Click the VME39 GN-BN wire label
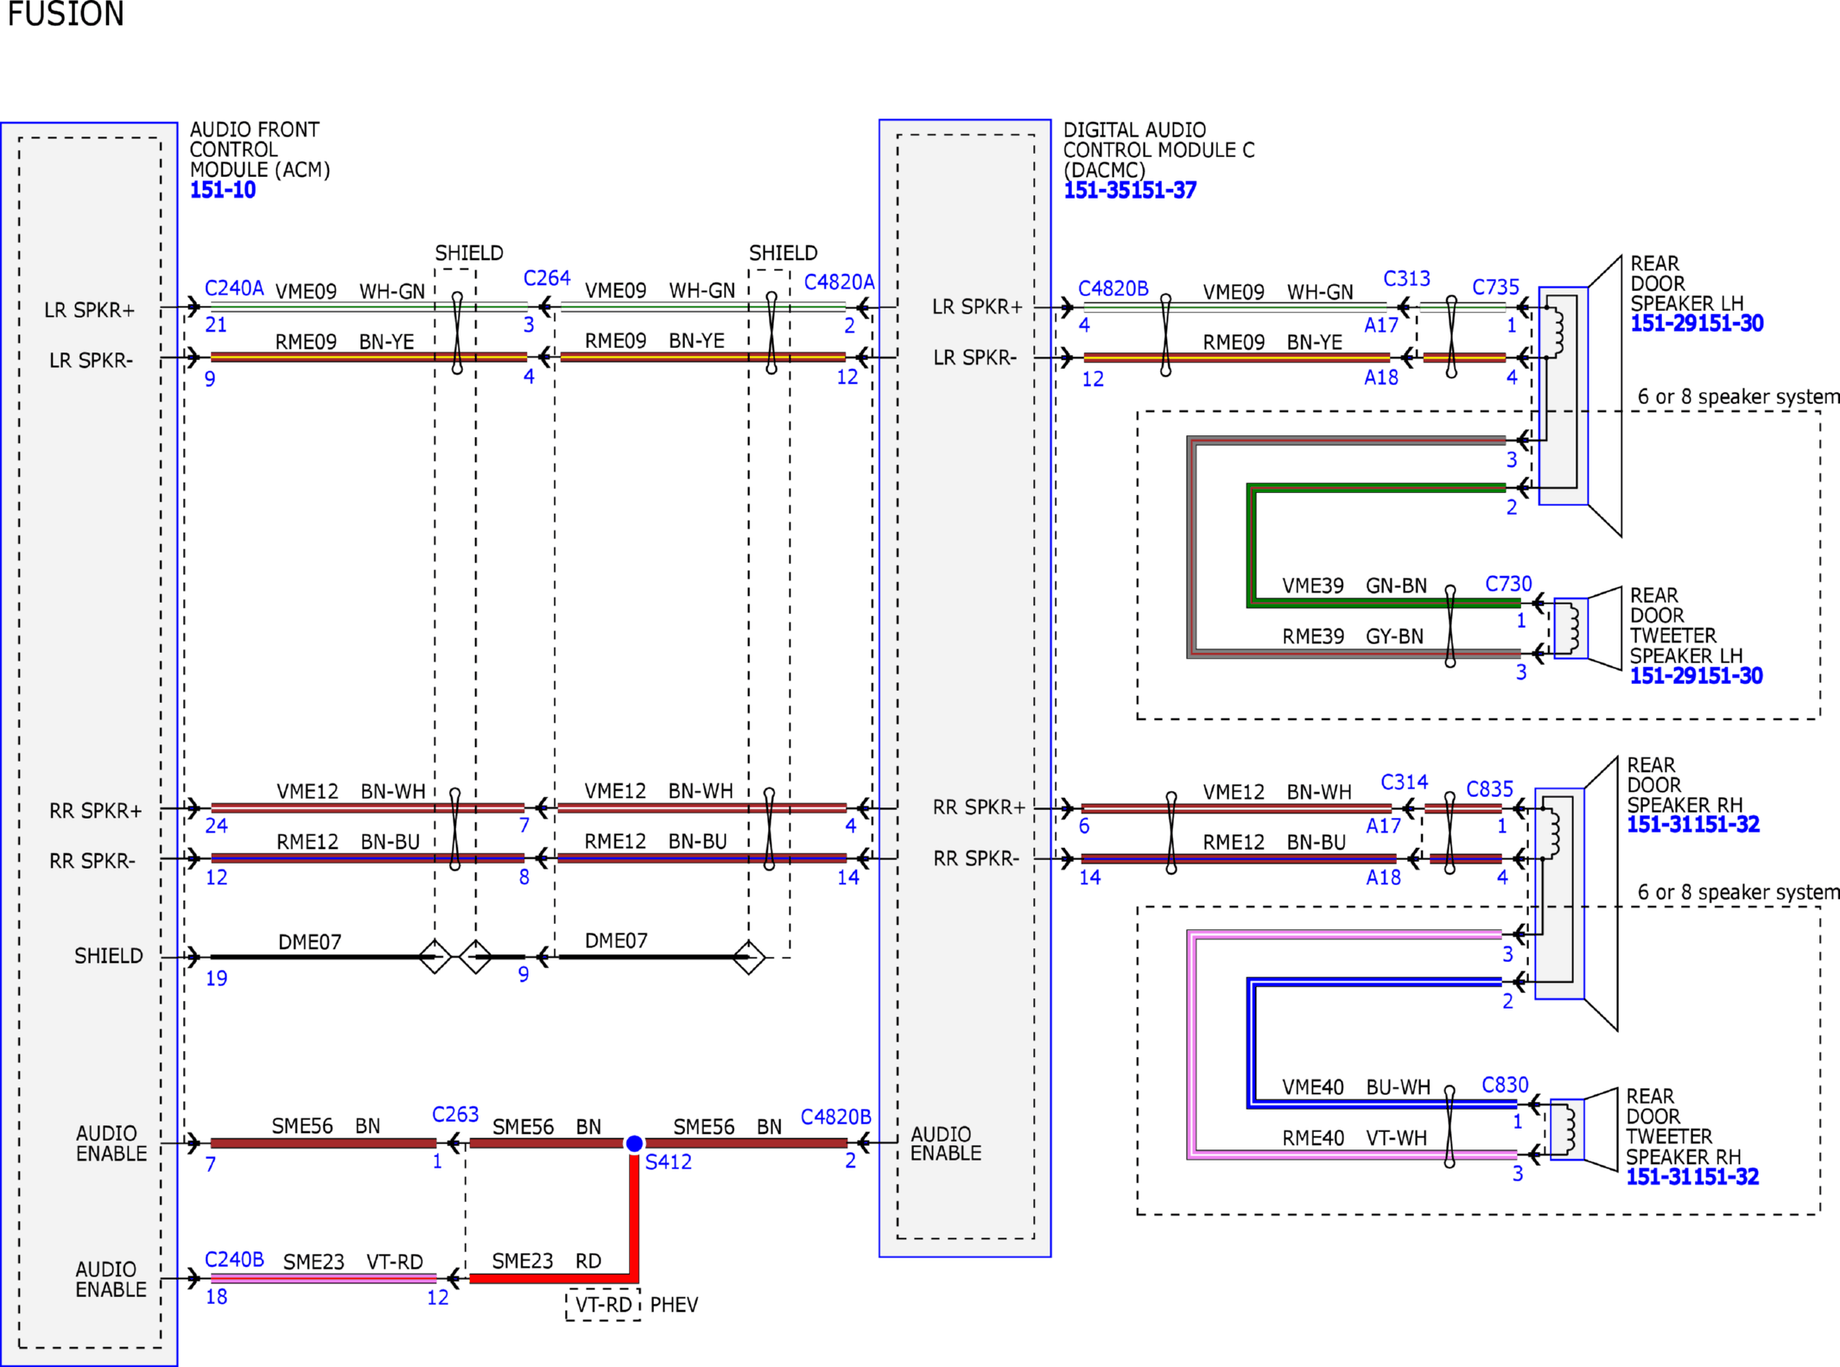 pyautogui.click(x=1355, y=585)
